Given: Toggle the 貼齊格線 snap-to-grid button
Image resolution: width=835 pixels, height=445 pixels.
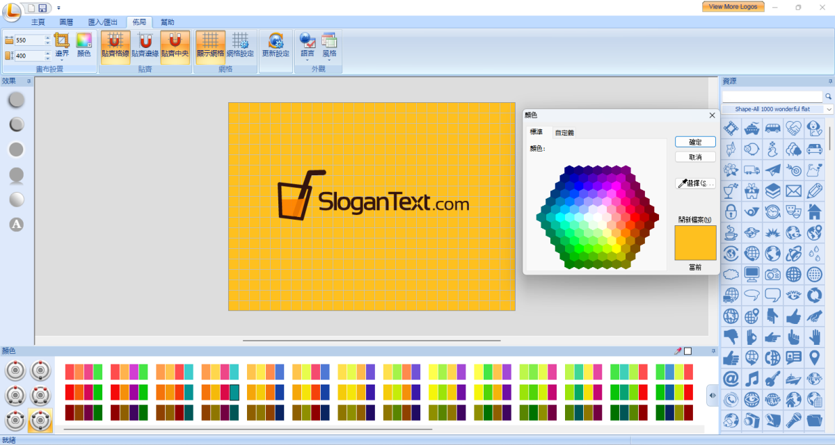Looking at the screenshot, I should (x=115, y=47).
